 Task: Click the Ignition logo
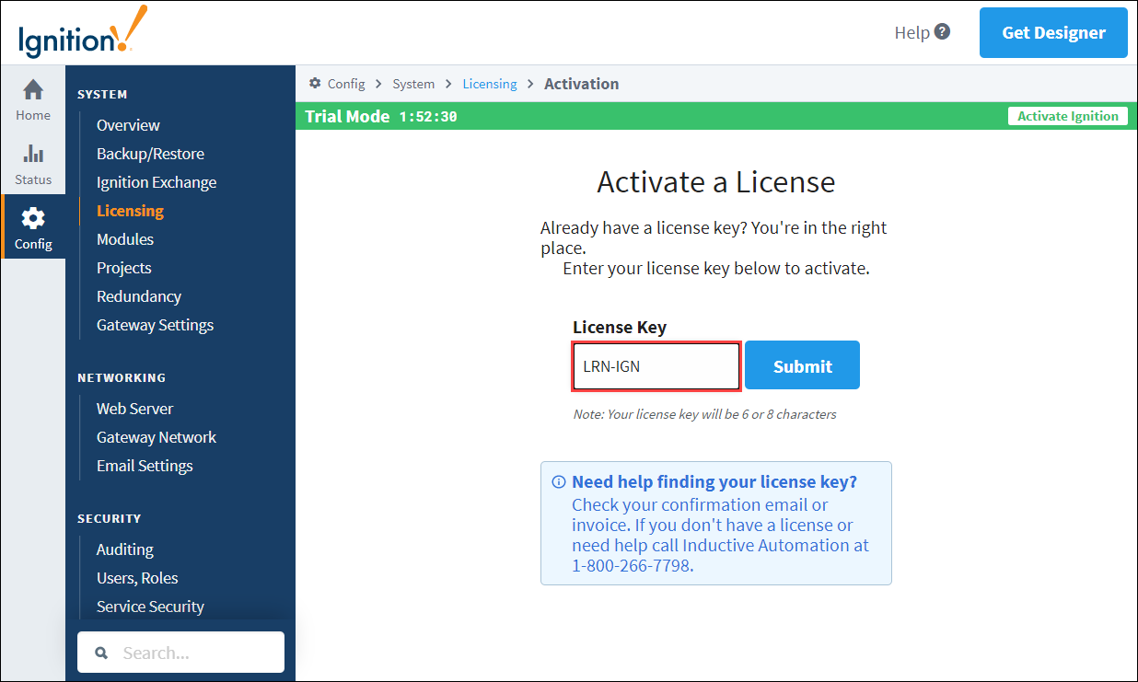81,33
